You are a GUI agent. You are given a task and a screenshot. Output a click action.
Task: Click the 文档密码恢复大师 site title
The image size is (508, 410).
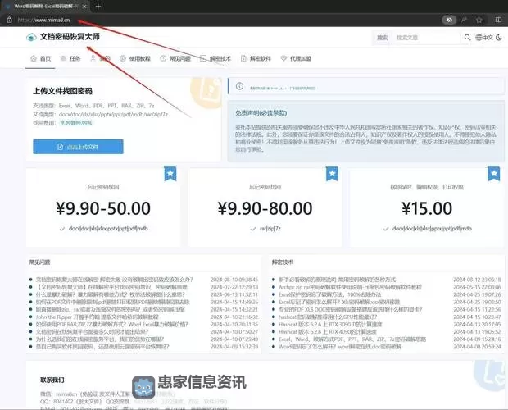click(70, 37)
